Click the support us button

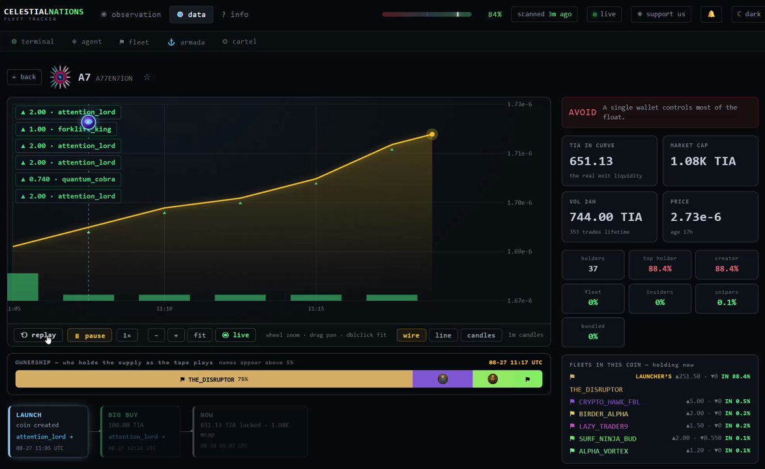click(x=661, y=14)
